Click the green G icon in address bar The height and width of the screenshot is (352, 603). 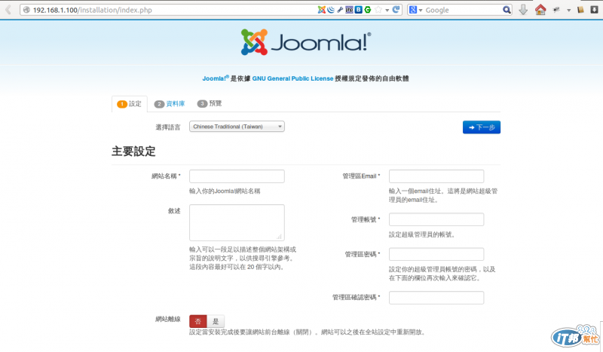click(368, 10)
